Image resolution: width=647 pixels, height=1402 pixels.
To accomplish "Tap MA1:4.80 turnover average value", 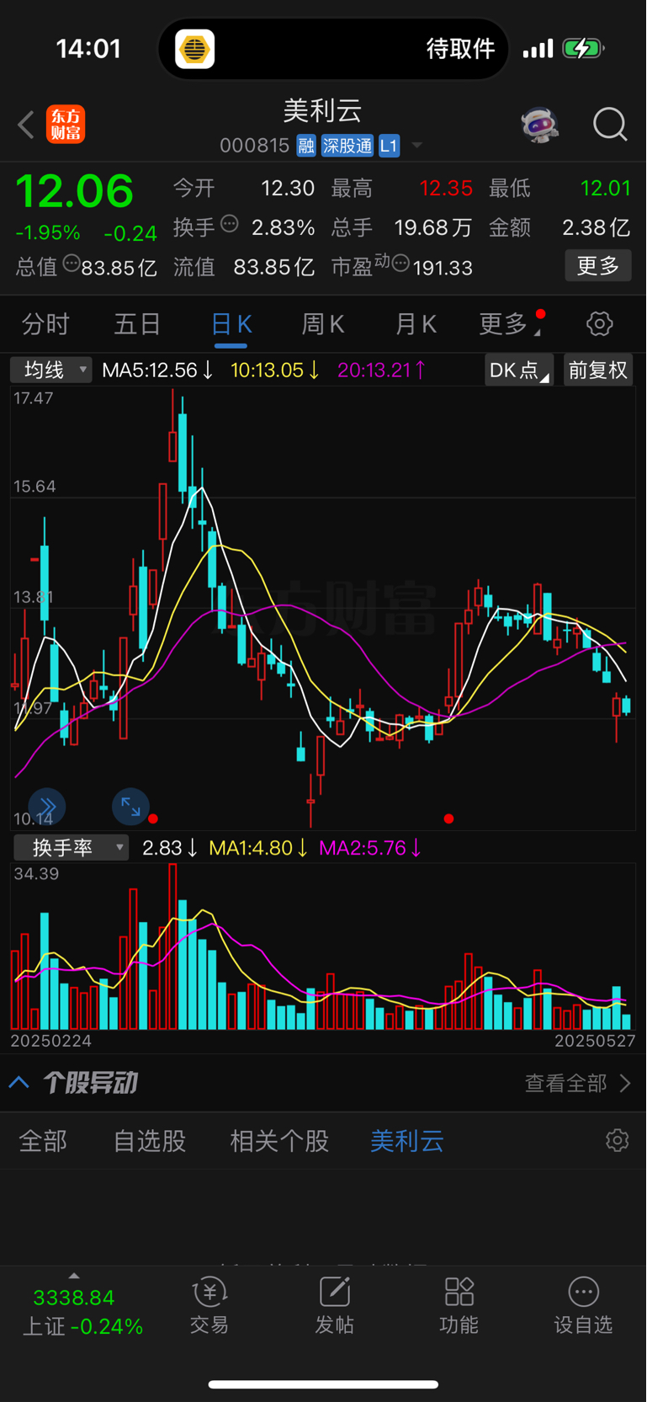I will click(x=257, y=847).
